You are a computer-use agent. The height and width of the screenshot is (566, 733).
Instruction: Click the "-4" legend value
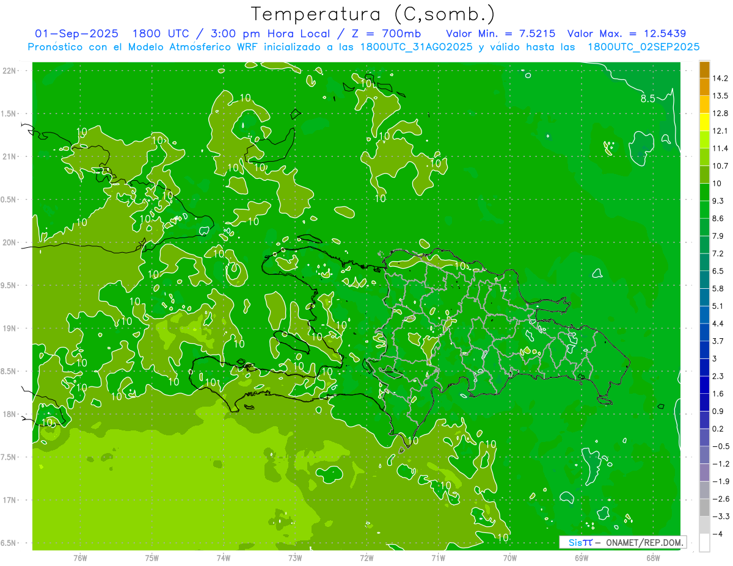coord(718,534)
